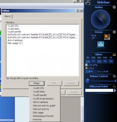The width and height of the screenshot is (117, 122).
Task: Select Disk usage: C:\ in the Monitory list
Action: pyautogui.click(x=15, y=43)
